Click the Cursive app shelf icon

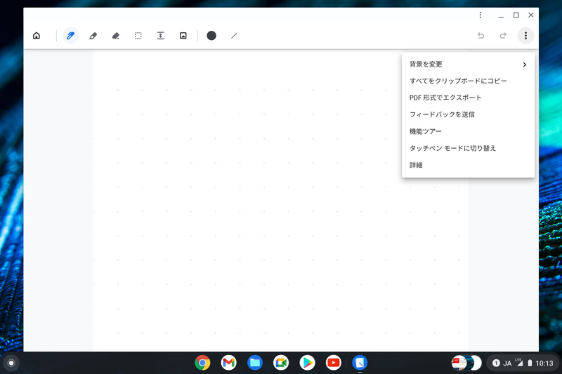coord(360,363)
